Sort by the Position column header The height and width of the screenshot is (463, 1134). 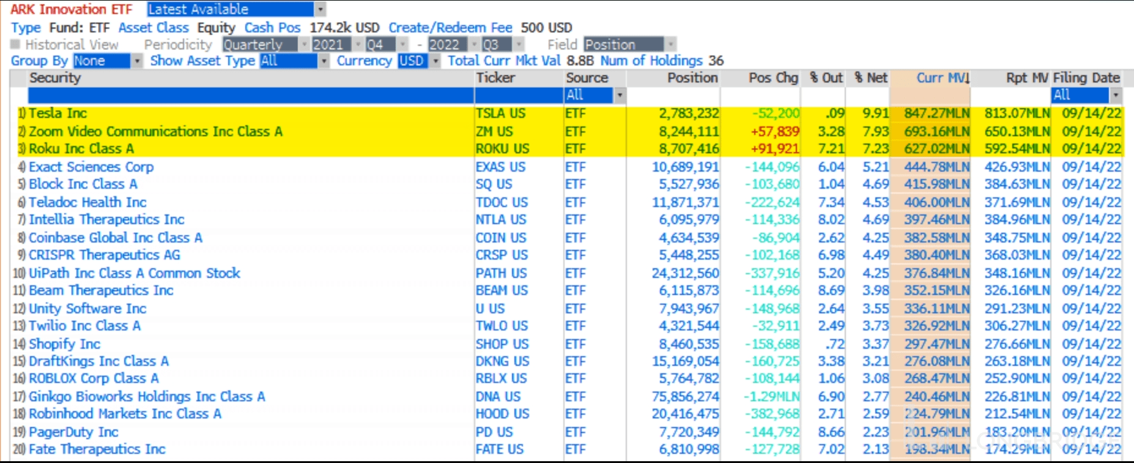point(692,78)
